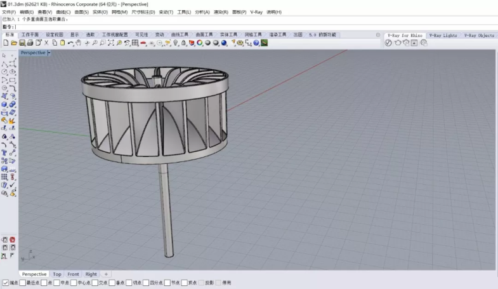This screenshot has width=498, height=289.
Task: Disable the 端点 endpoint osnap checkbox
Action: [x=6, y=283]
